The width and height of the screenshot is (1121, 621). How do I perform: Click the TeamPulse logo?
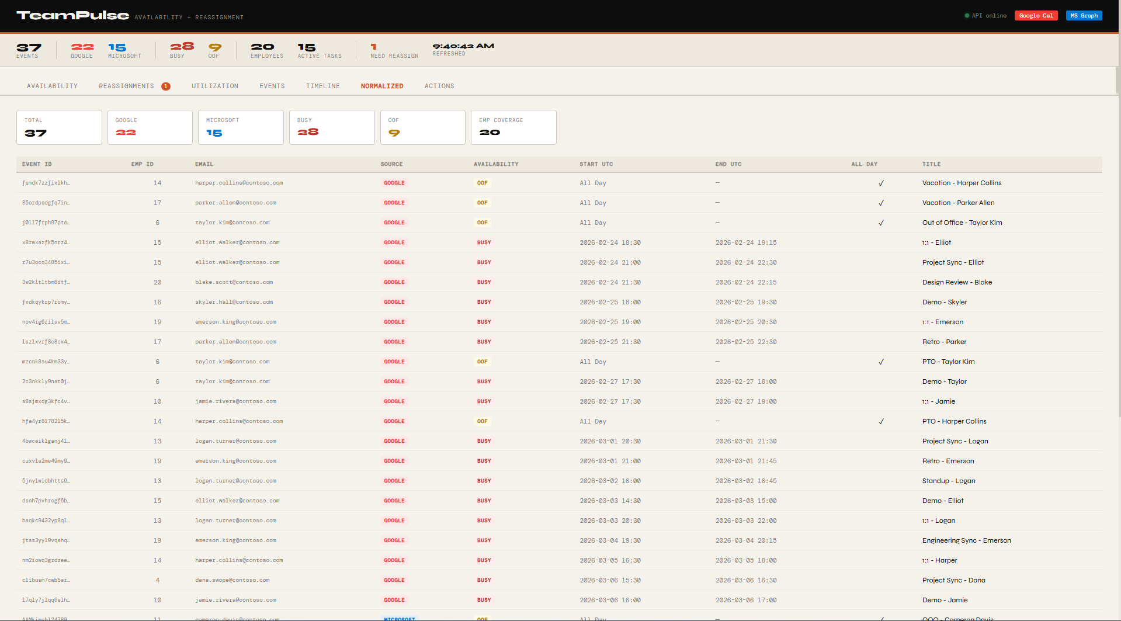pyautogui.click(x=73, y=15)
